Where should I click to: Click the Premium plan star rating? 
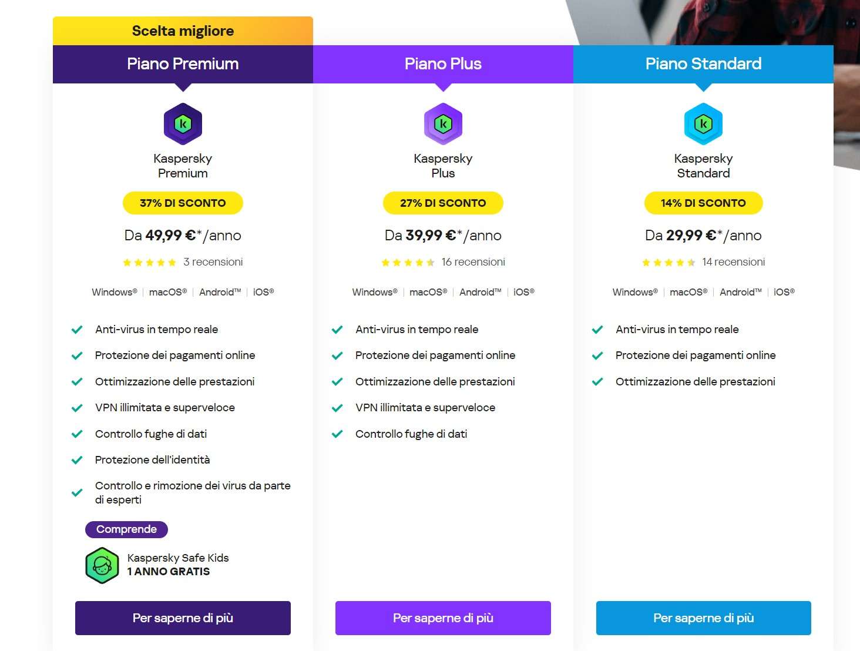(149, 263)
